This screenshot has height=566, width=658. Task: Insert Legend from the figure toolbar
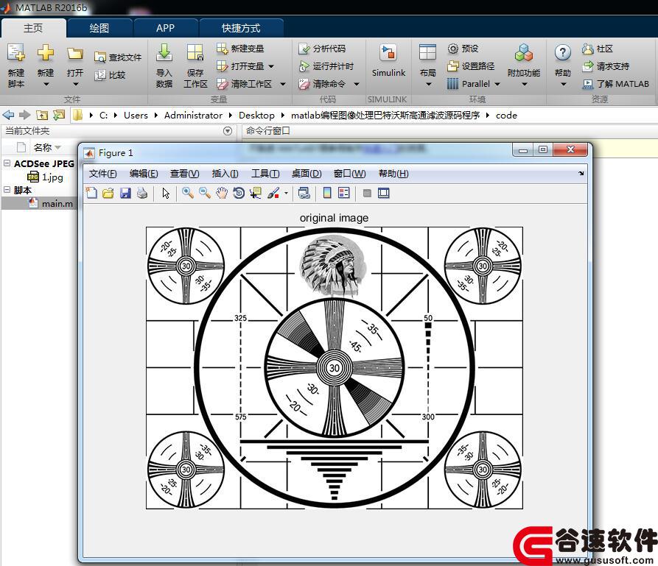pyautogui.click(x=343, y=193)
